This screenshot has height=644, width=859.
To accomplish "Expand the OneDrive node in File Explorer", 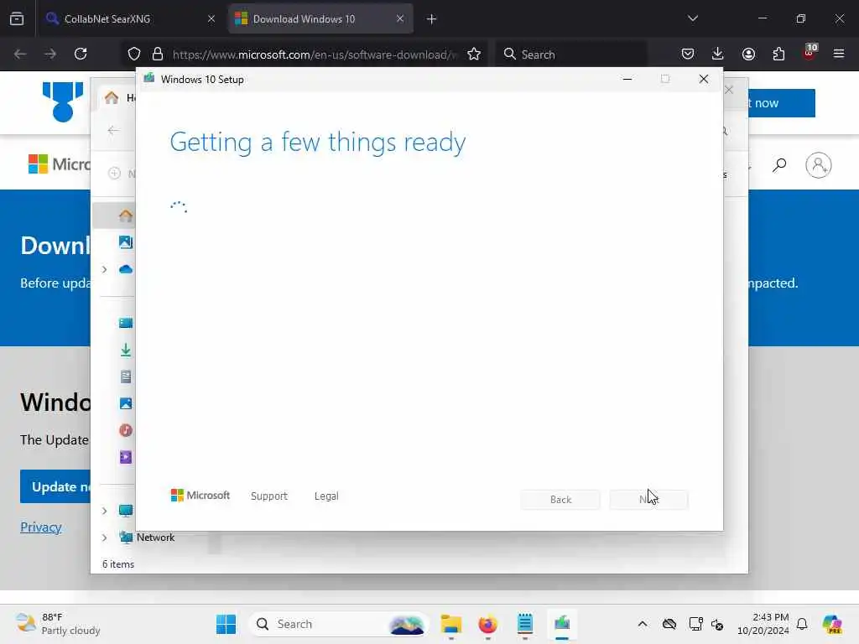I will (x=104, y=269).
